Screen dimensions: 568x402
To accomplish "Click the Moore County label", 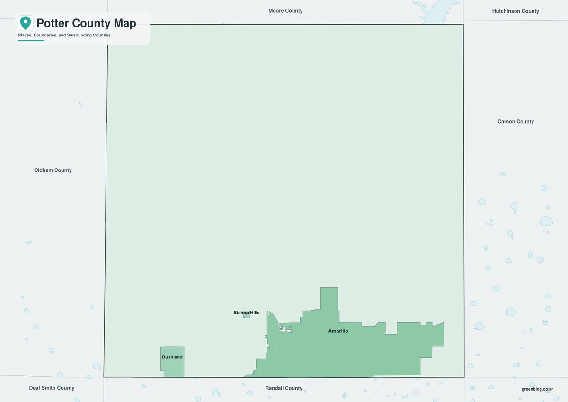I will (x=285, y=11).
